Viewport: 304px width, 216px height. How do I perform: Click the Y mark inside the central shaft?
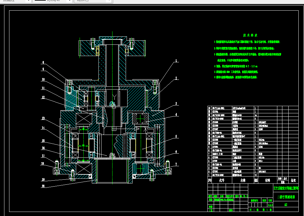pyautogui.click(x=114, y=97)
